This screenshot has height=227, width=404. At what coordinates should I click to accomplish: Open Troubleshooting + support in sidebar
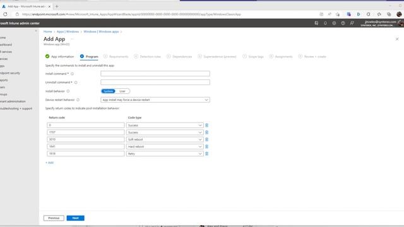(x=16, y=108)
